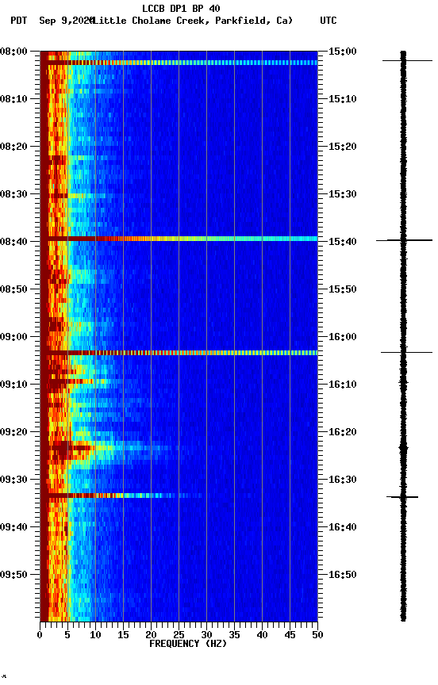438x685 pixels.
Task: Click the 0 Hz frequency axis label
Action: click(40, 635)
